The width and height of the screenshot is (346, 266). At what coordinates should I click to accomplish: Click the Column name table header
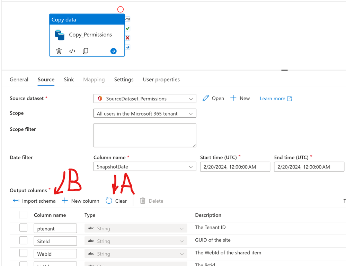click(x=50, y=215)
